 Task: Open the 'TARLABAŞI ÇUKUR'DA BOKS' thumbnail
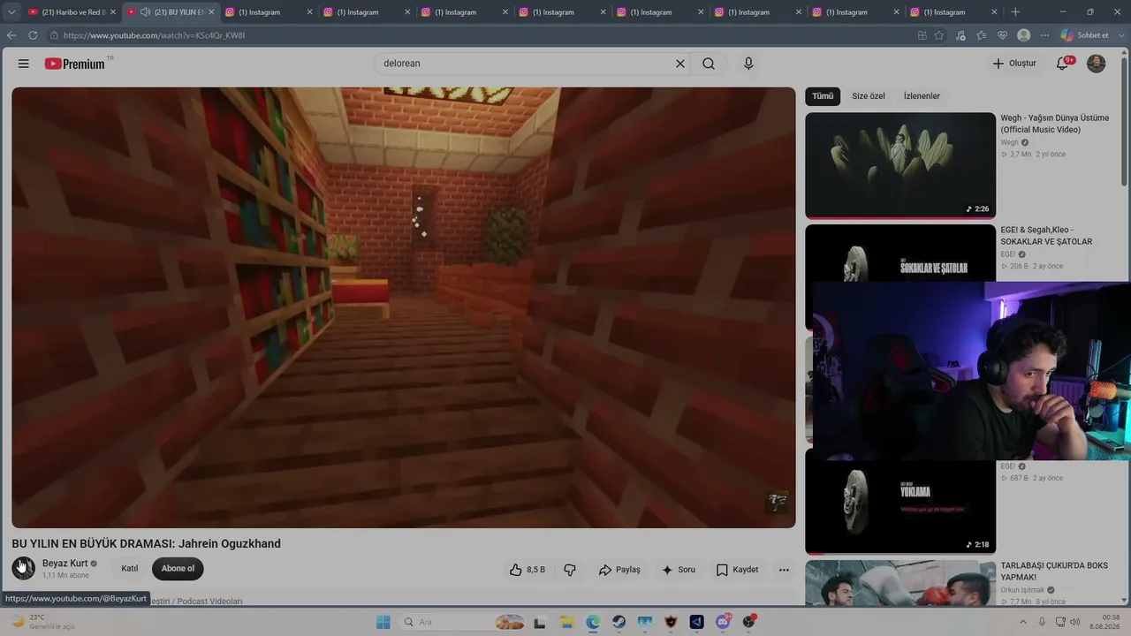[900, 582]
